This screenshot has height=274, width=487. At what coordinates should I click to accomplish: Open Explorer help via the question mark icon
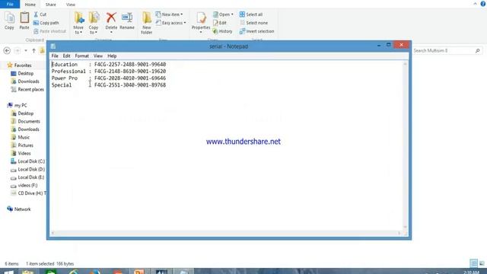coord(483,4)
